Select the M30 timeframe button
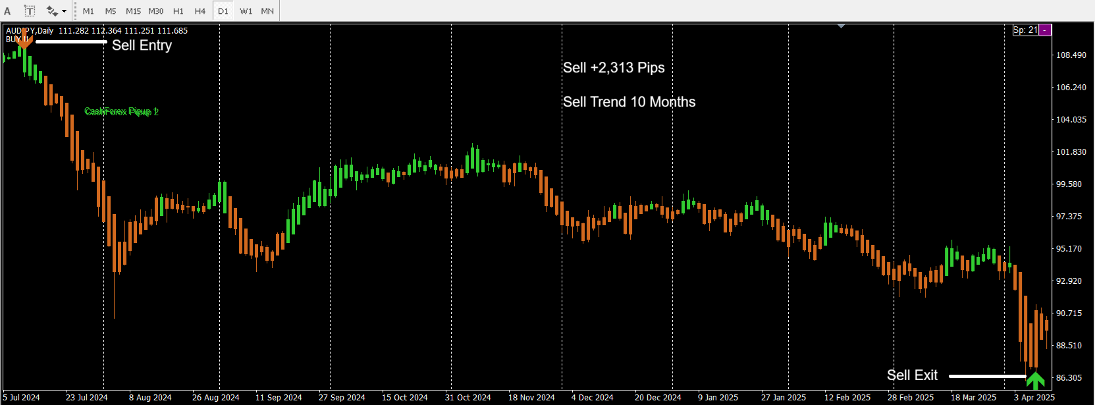Screen dimensions: 1095x405 tap(156, 11)
